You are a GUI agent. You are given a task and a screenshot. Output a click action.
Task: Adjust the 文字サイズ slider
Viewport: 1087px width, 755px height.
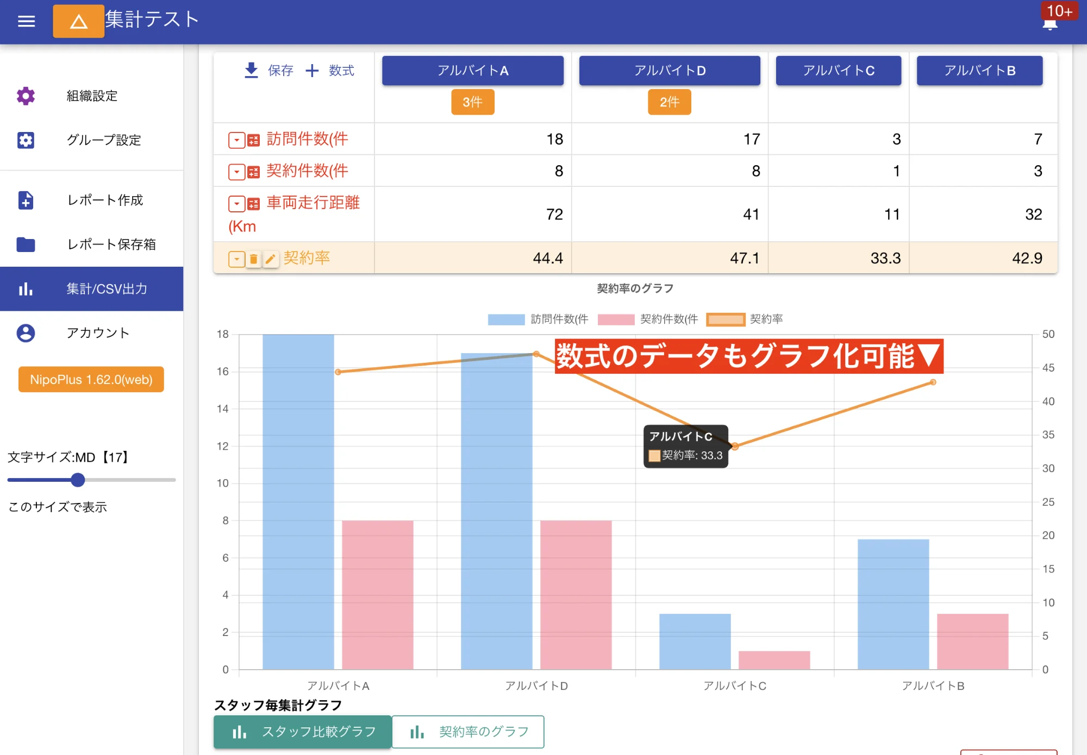point(78,480)
